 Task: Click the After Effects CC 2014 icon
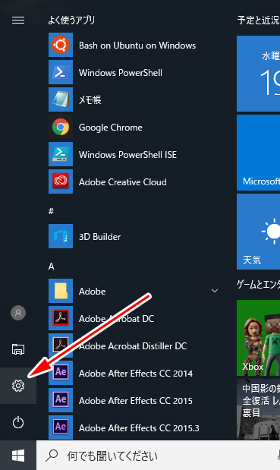61,373
